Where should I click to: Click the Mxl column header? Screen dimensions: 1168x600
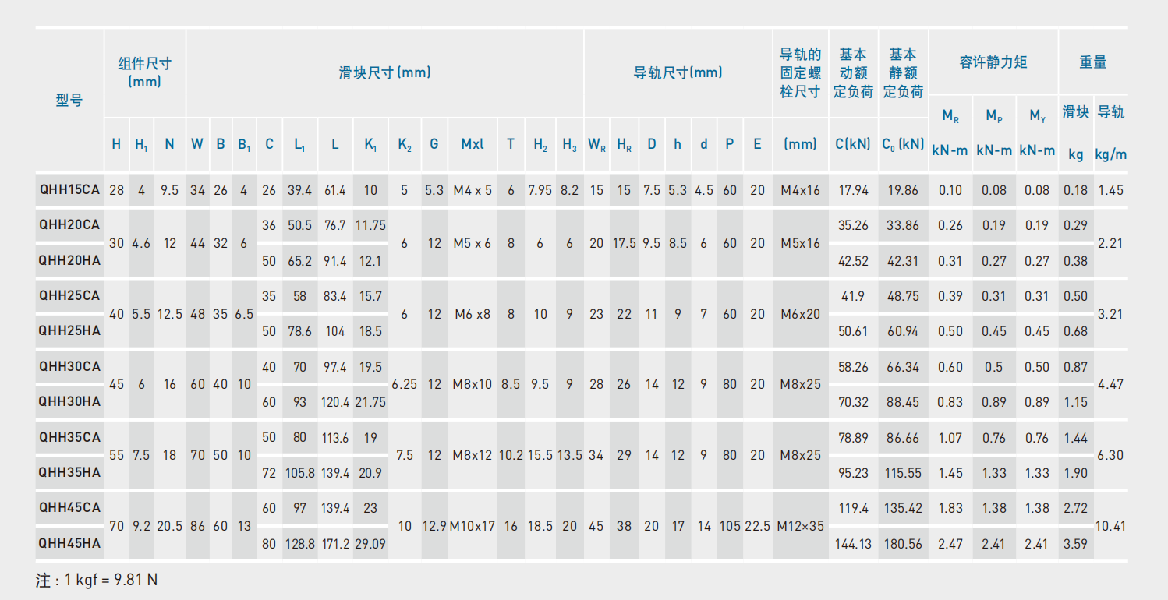(472, 144)
